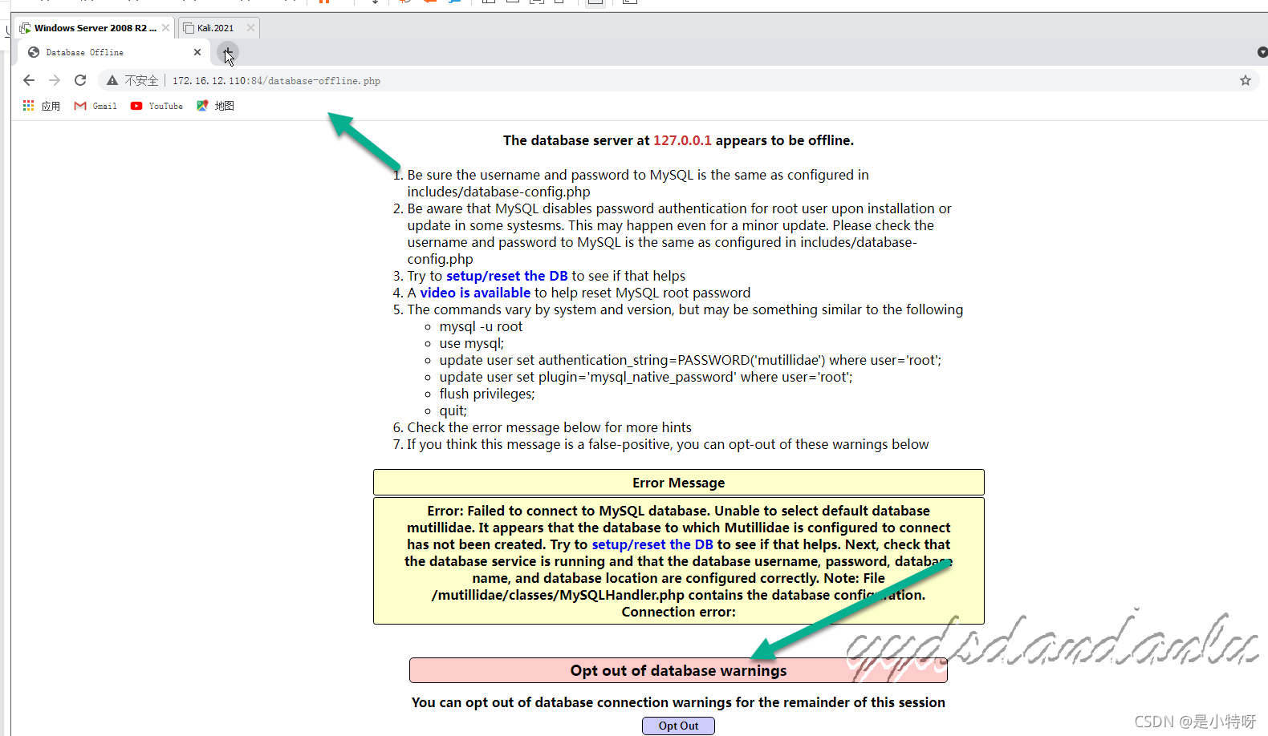Click 'You can opt out' session notice text
This screenshot has width=1268, height=736.
tap(678, 702)
